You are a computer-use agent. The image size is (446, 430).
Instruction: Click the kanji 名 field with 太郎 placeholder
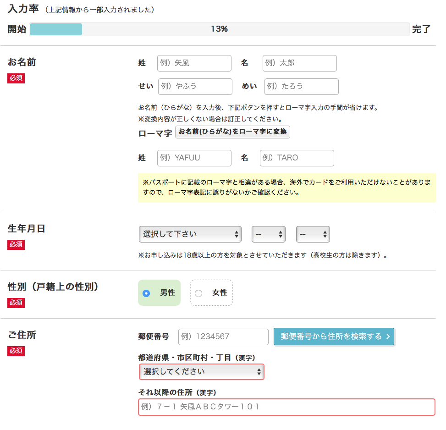point(299,63)
